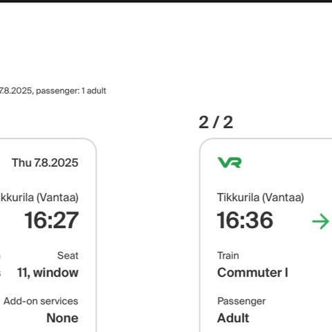Click the Train label on second ticket
Screen dimensions: 332x332
tap(228, 256)
